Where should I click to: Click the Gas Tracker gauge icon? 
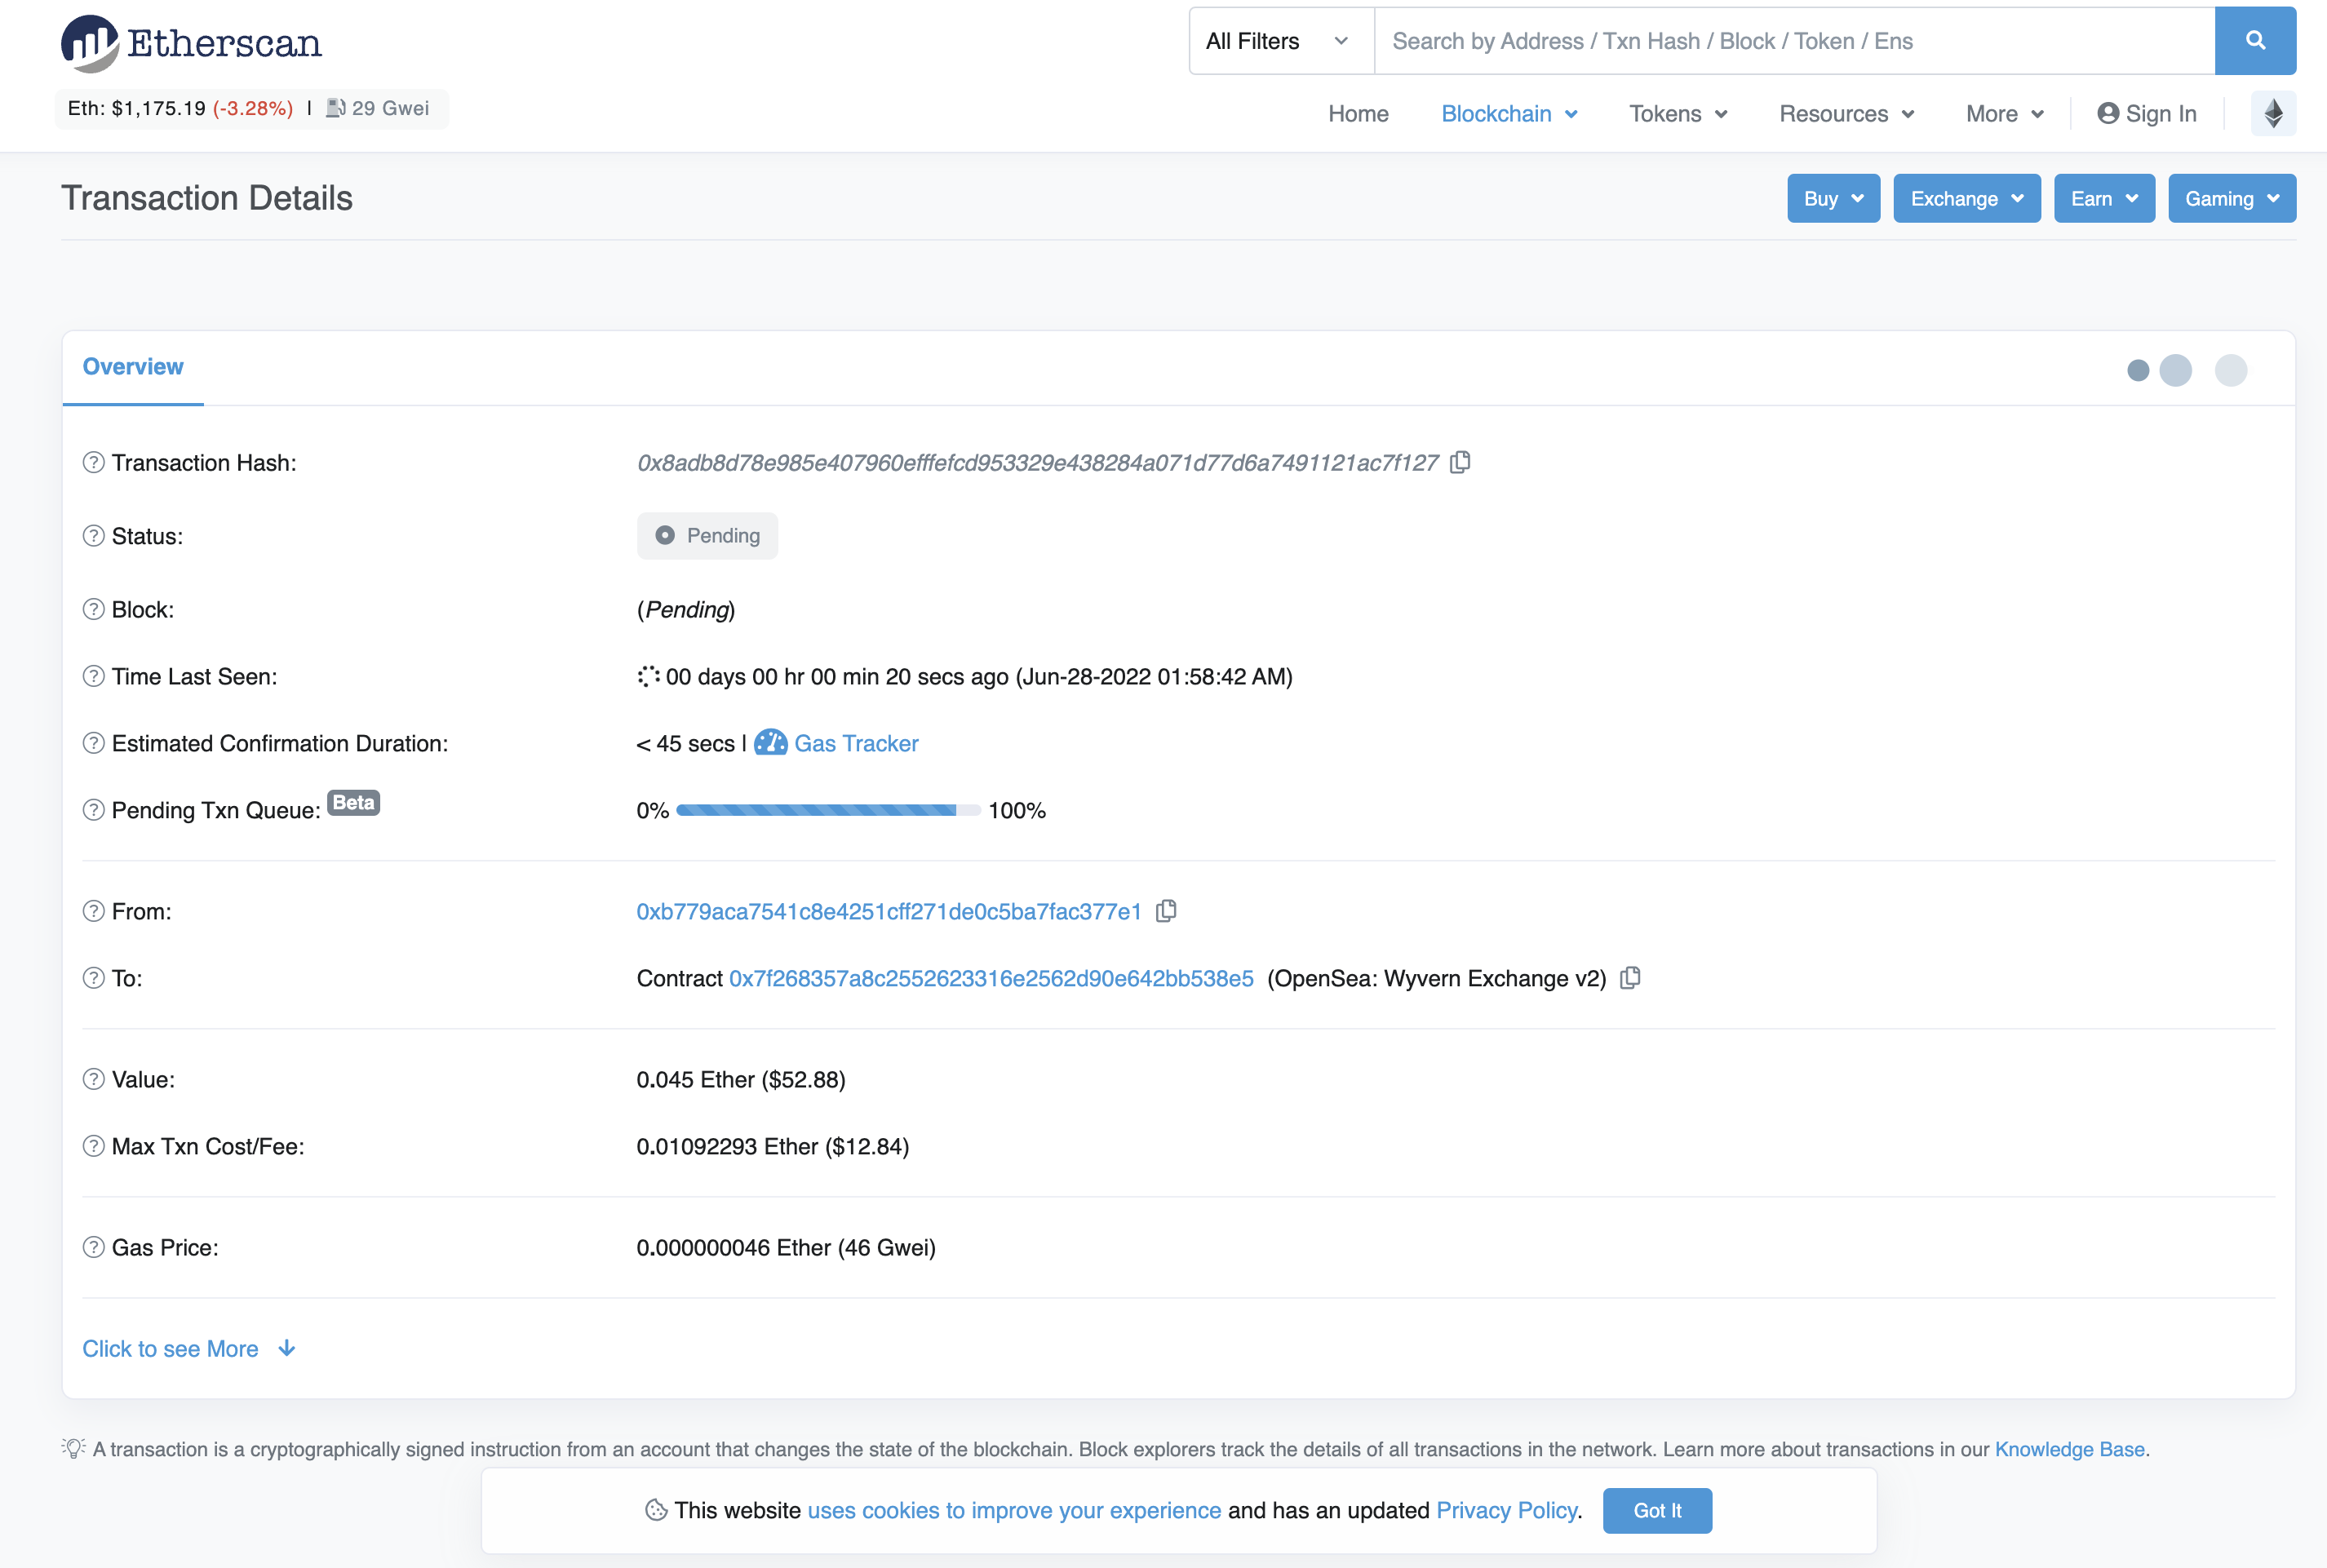click(x=770, y=743)
